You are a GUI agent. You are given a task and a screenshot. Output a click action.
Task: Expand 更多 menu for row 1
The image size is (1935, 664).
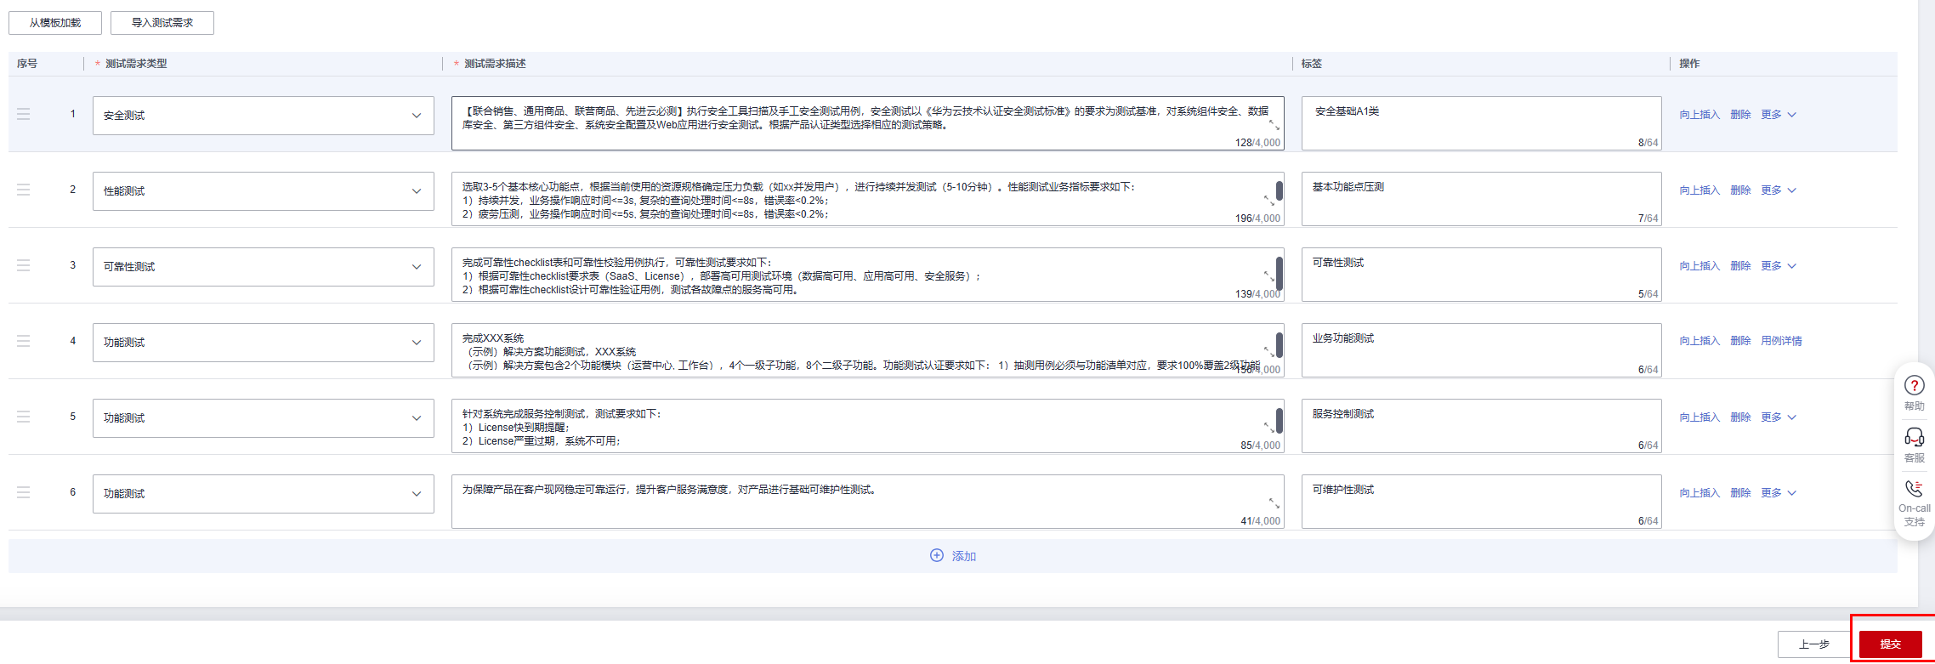(x=1779, y=115)
